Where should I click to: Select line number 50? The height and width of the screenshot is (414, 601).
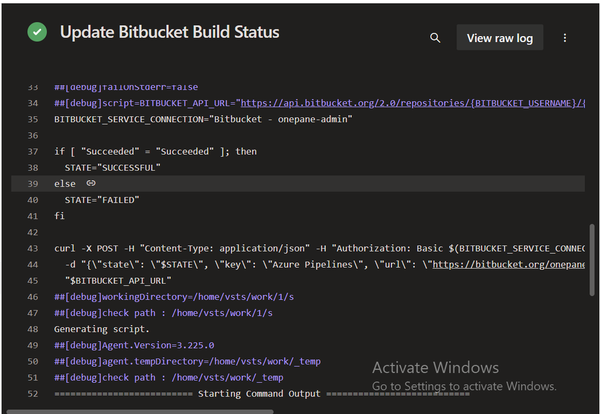point(33,361)
